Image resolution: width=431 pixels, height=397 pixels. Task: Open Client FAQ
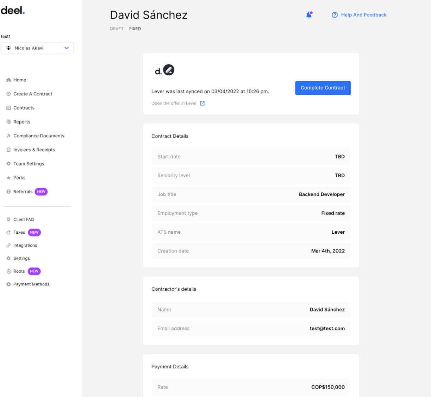pyautogui.click(x=24, y=219)
